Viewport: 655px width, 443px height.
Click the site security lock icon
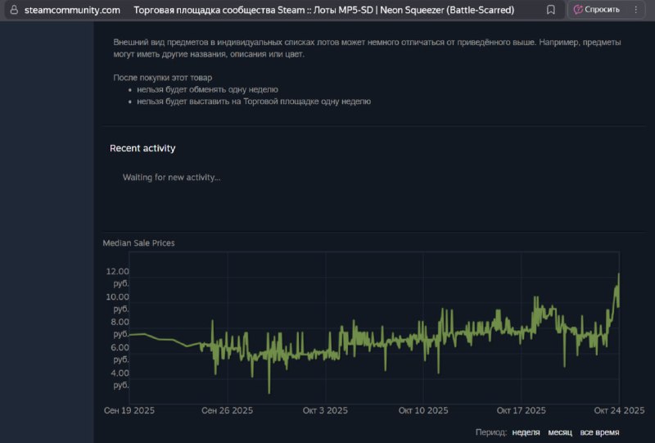point(14,10)
